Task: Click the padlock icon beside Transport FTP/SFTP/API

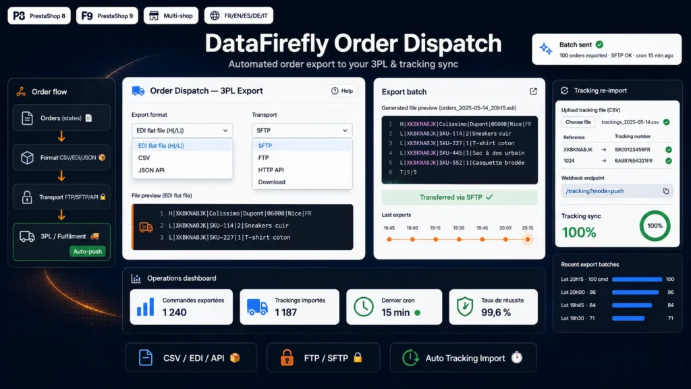Action: point(27,197)
